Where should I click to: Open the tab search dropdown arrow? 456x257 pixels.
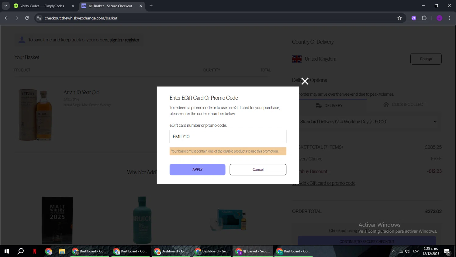[5, 6]
